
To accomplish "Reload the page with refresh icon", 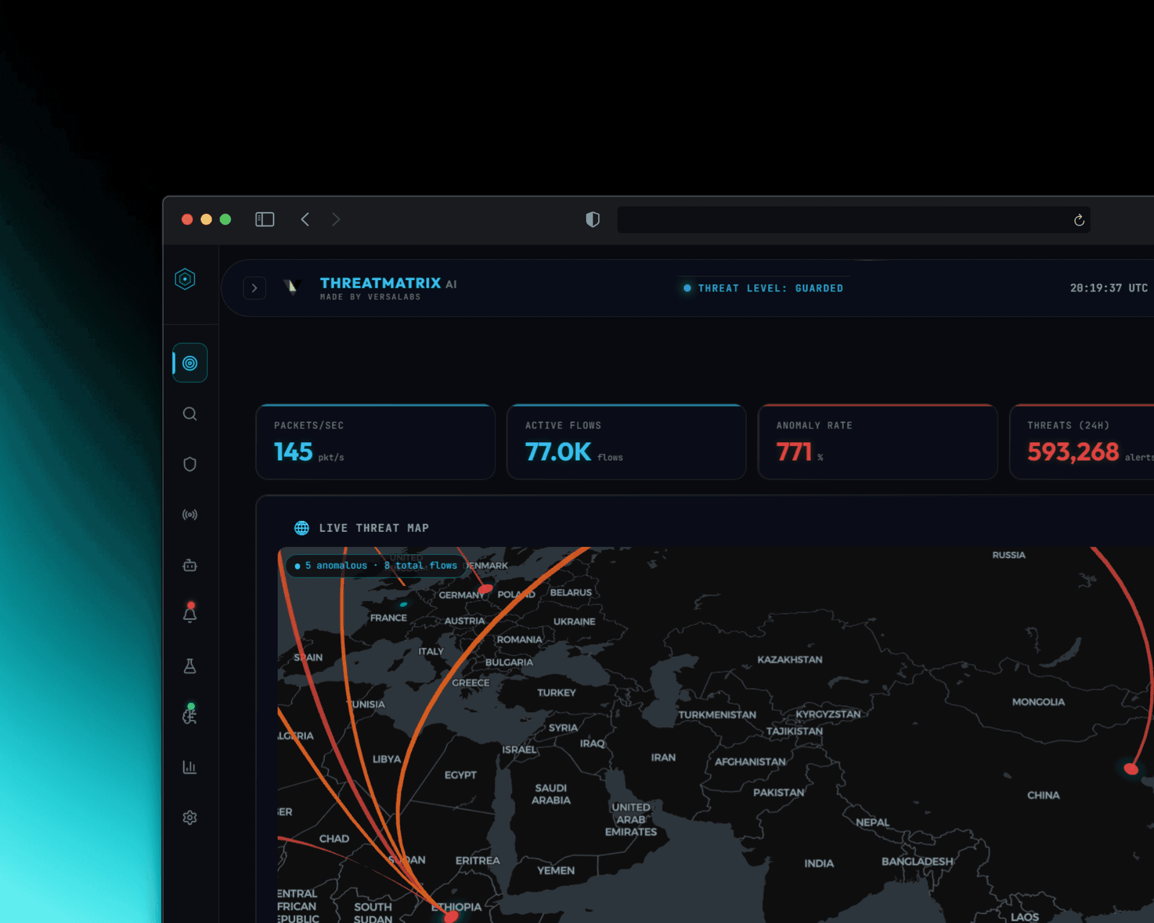I will coord(1079,220).
